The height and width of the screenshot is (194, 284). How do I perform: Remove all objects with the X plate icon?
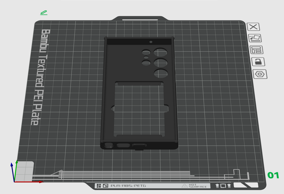click(x=253, y=27)
